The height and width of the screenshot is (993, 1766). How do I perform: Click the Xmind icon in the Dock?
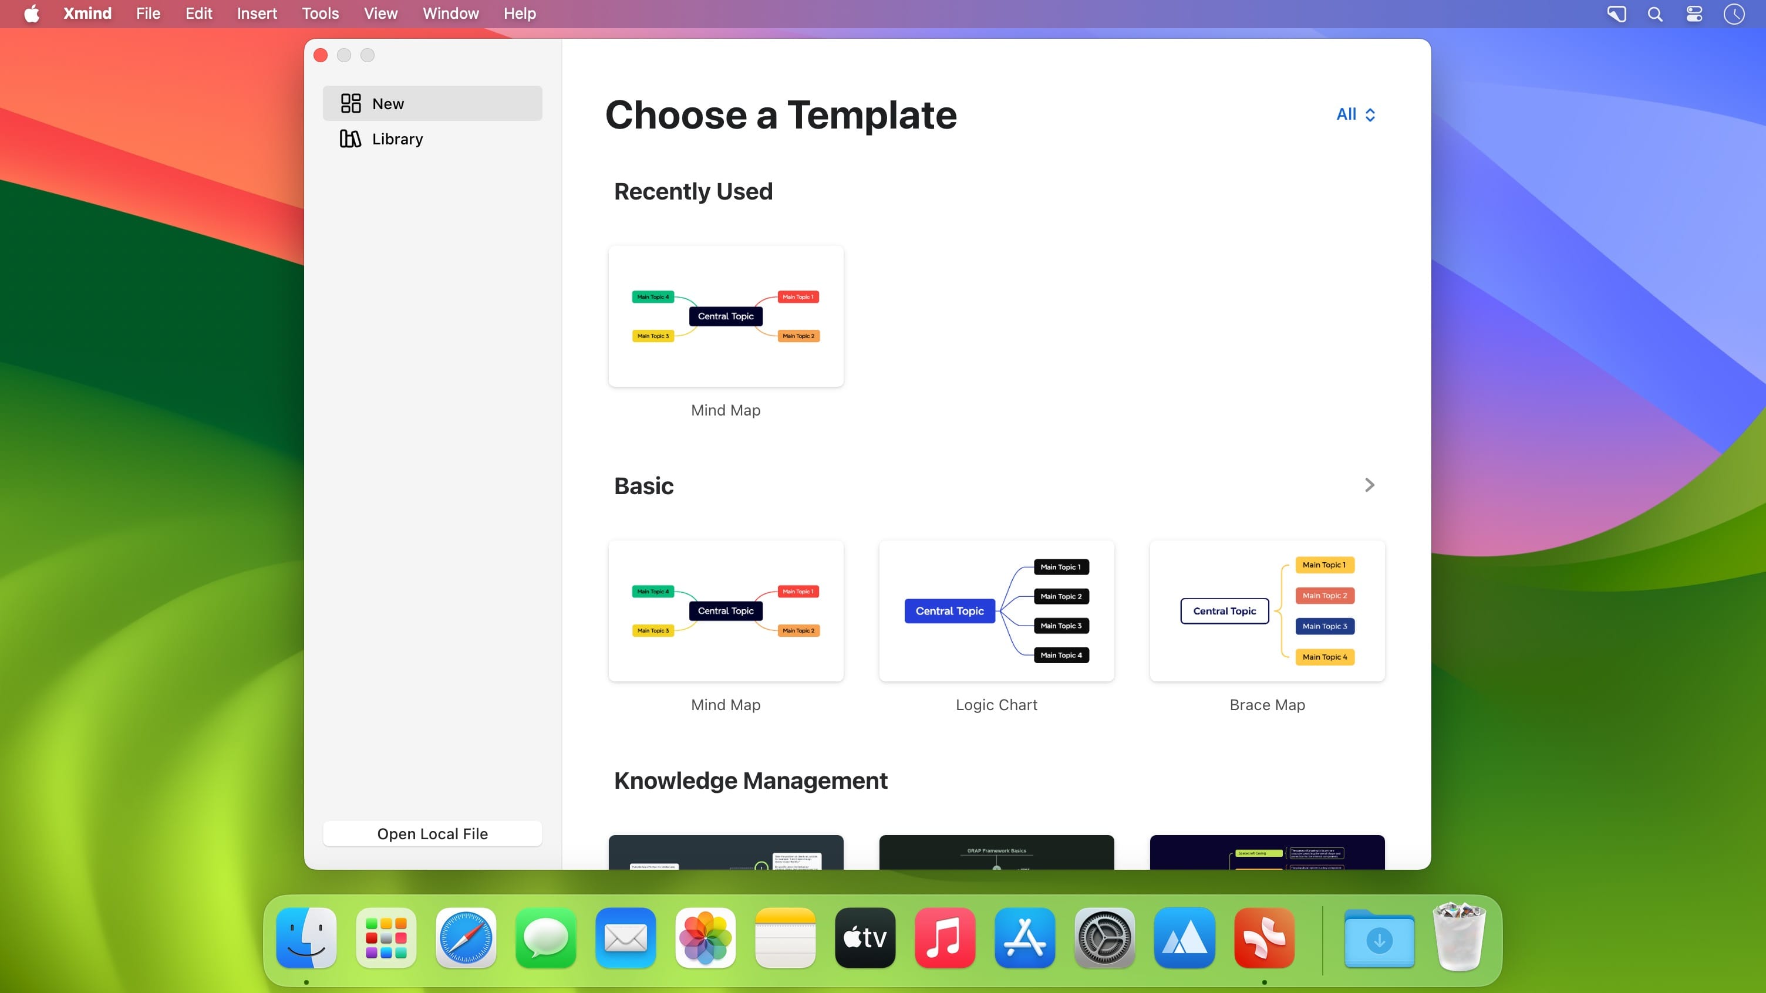tap(1264, 937)
